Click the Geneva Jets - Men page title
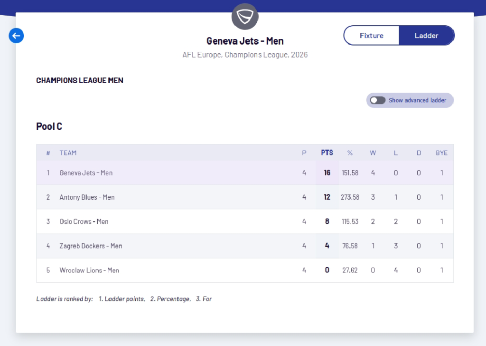486x346 pixels. coord(245,41)
